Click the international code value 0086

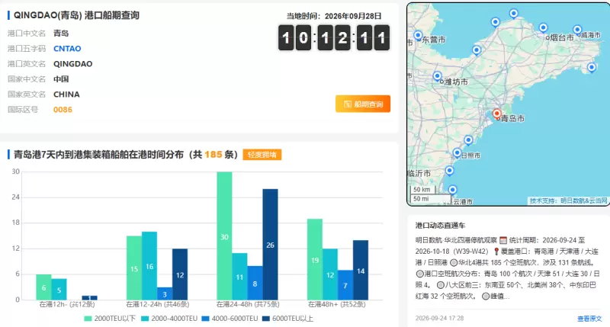[63, 110]
